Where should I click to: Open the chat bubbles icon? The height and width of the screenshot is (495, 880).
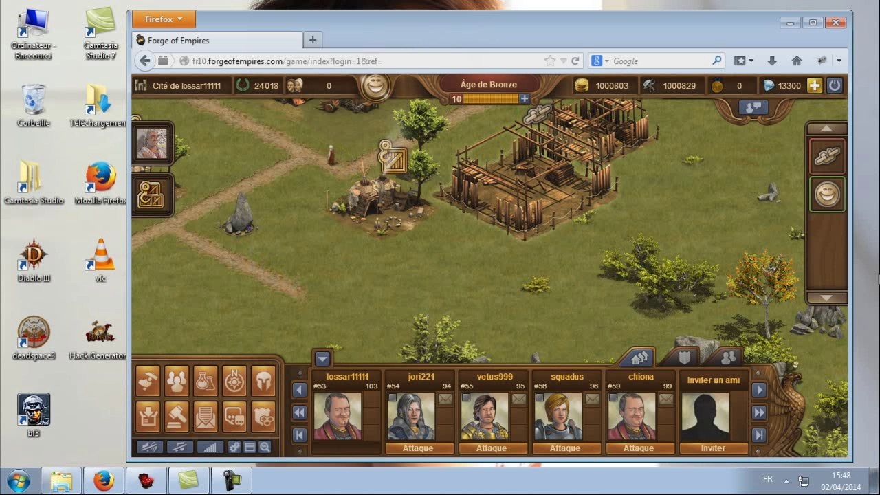point(234,415)
